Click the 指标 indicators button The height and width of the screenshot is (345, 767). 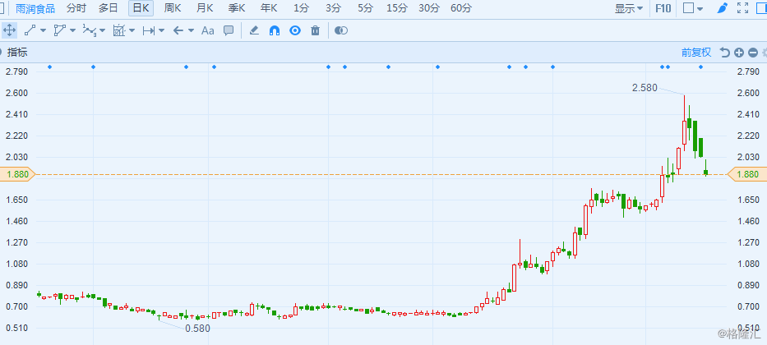point(17,53)
